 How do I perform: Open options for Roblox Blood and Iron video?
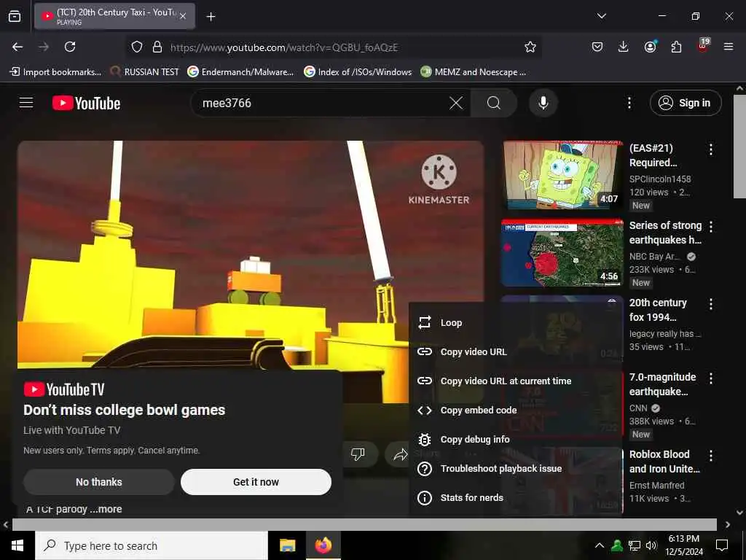pos(711,456)
